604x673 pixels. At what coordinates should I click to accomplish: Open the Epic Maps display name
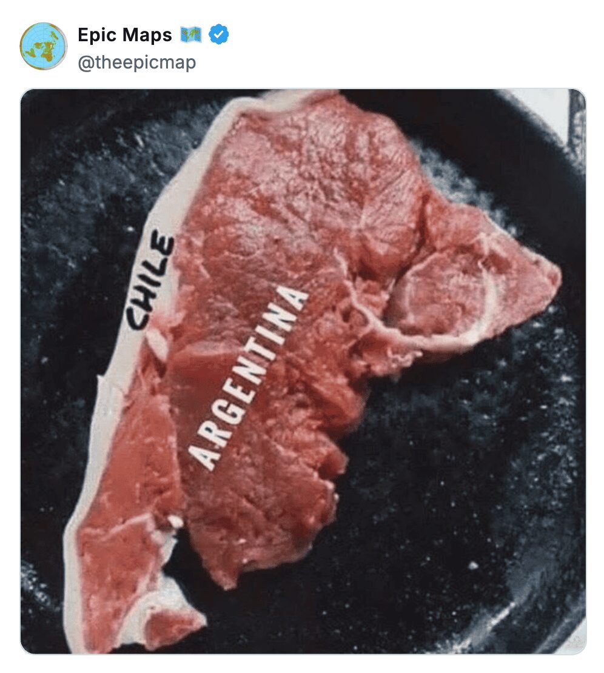click(x=124, y=36)
